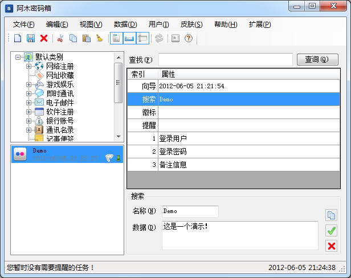This screenshot has width=351, height=278.
Task: Toggle the third highlighted view layout button
Action: point(142,38)
